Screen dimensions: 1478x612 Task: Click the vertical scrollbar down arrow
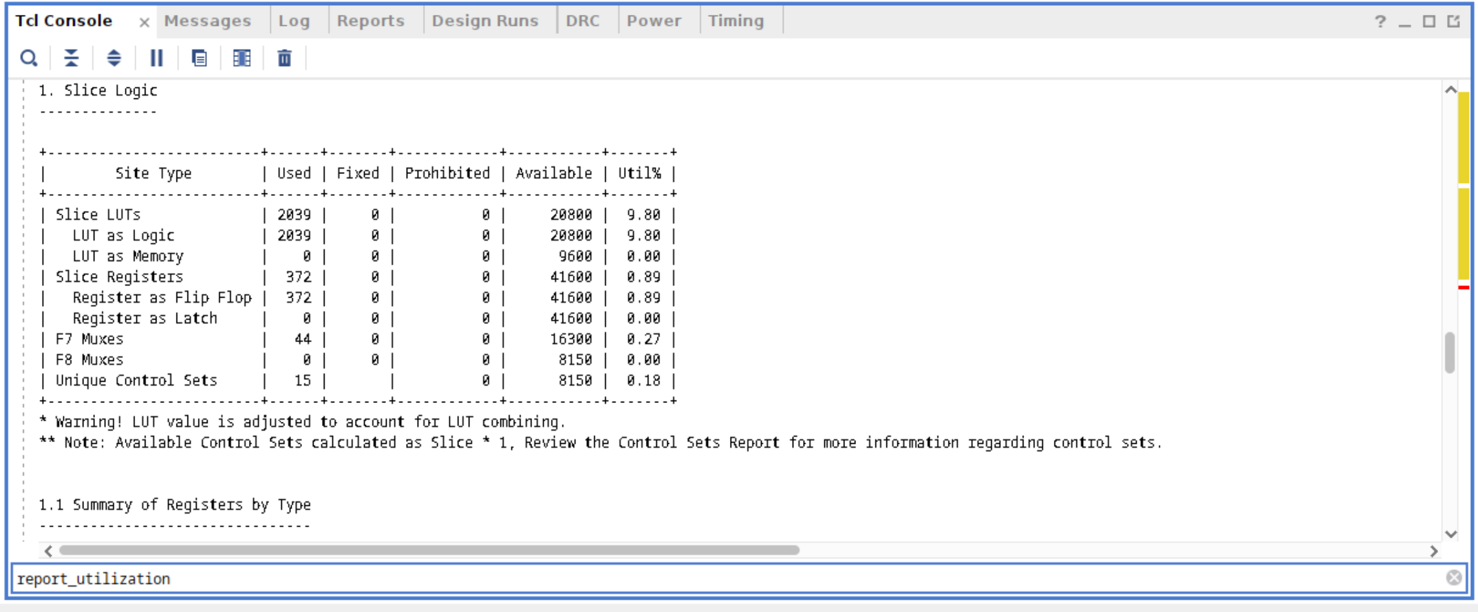[x=1451, y=534]
